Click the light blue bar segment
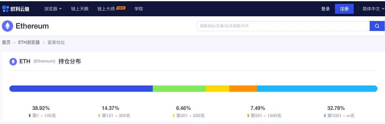 pyautogui.click(x=317, y=89)
